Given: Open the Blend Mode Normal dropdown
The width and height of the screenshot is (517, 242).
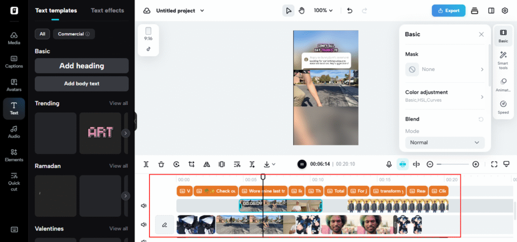Looking at the screenshot, I should (x=444, y=143).
